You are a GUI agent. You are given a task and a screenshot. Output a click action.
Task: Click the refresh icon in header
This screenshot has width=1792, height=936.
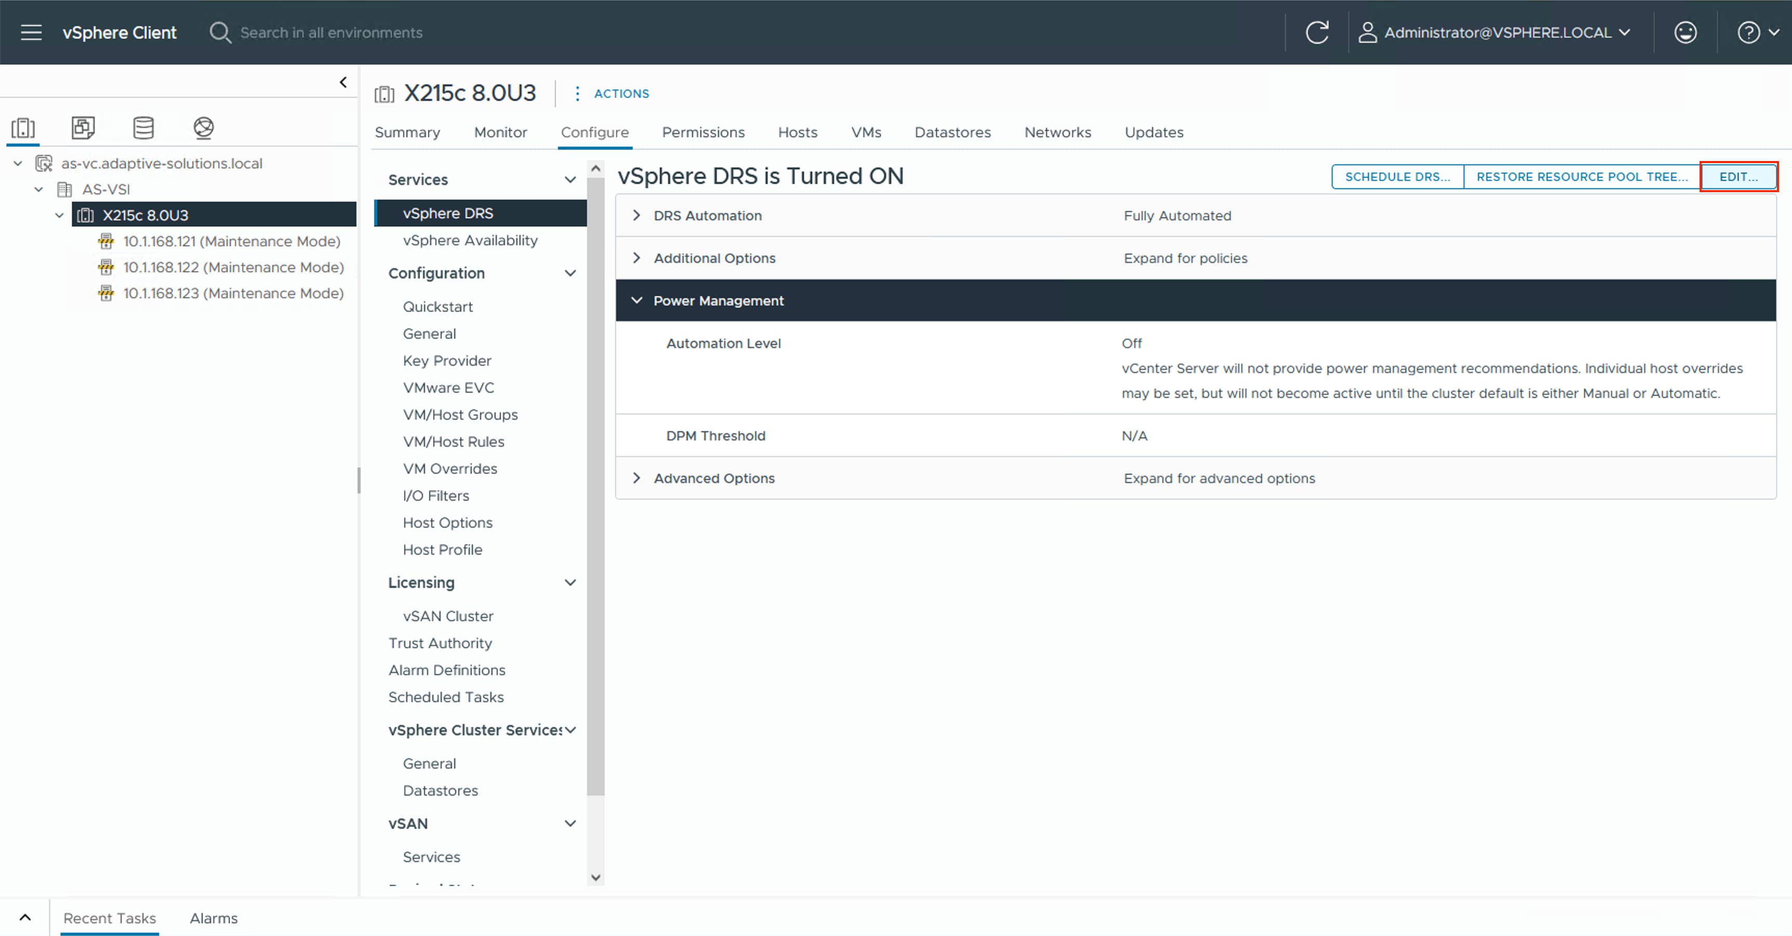(x=1316, y=32)
